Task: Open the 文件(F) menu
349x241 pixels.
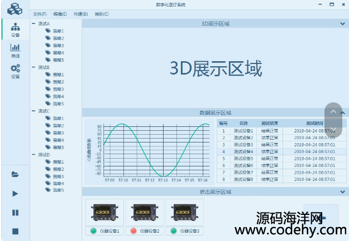Action: pos(40,14)
